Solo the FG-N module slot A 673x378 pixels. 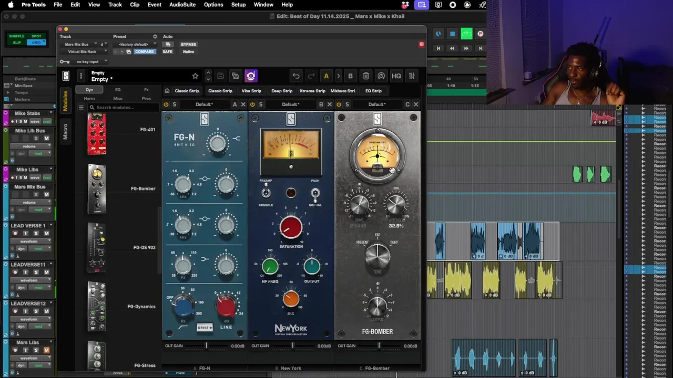pos(174,104)
